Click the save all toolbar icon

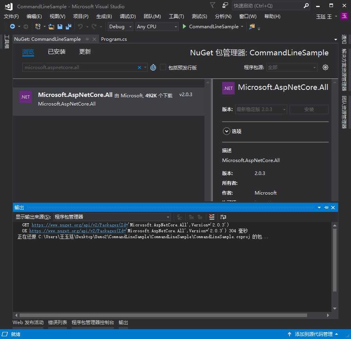(x=69, y=27)
